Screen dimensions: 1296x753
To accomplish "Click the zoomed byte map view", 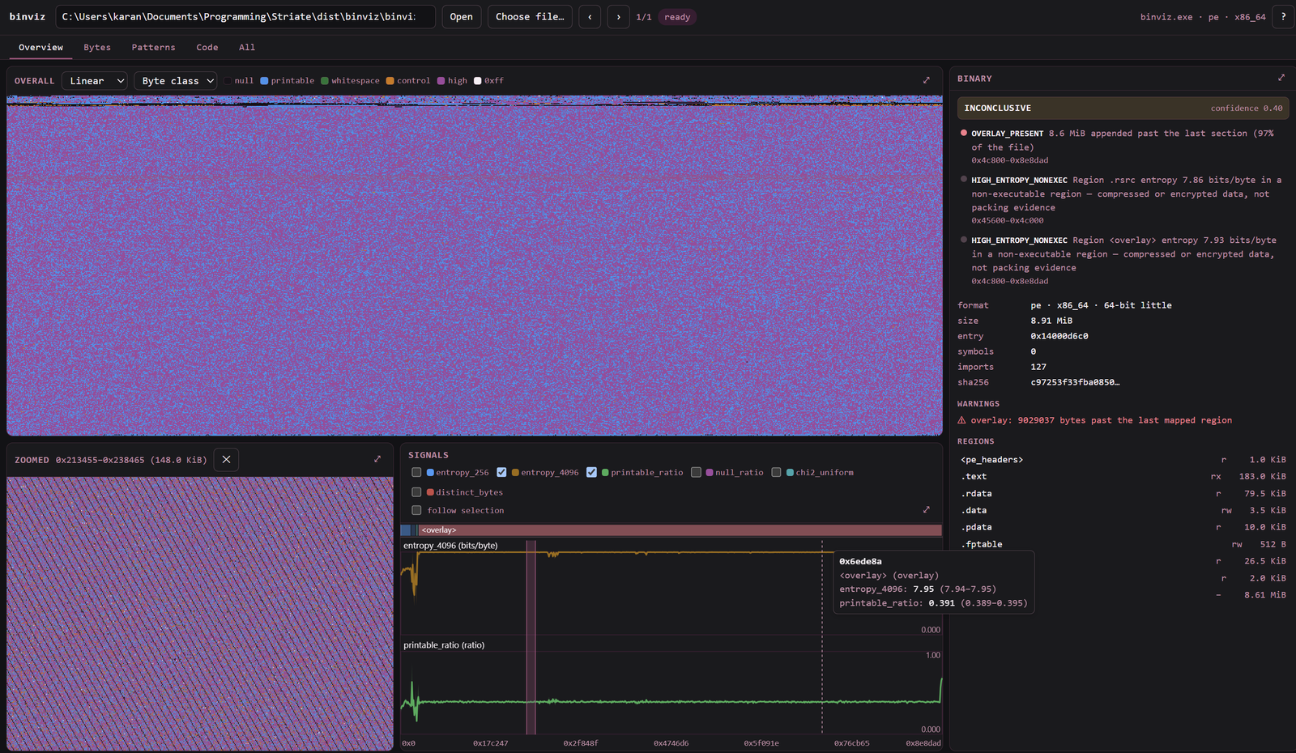I will click(200, 613).
